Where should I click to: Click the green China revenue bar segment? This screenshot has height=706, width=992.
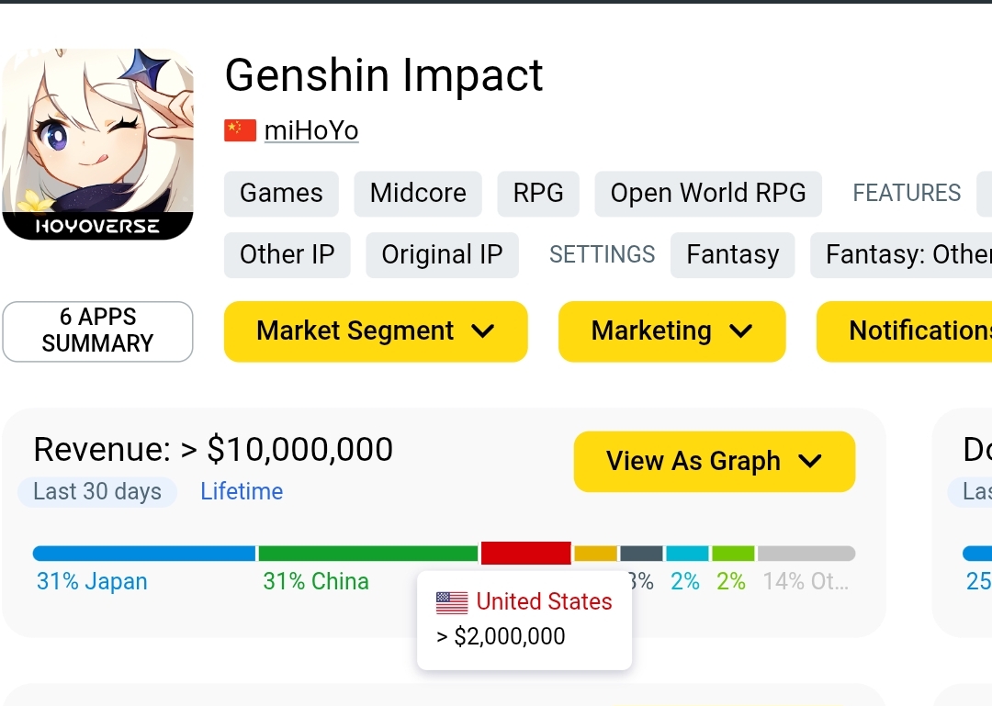(368, 554)
